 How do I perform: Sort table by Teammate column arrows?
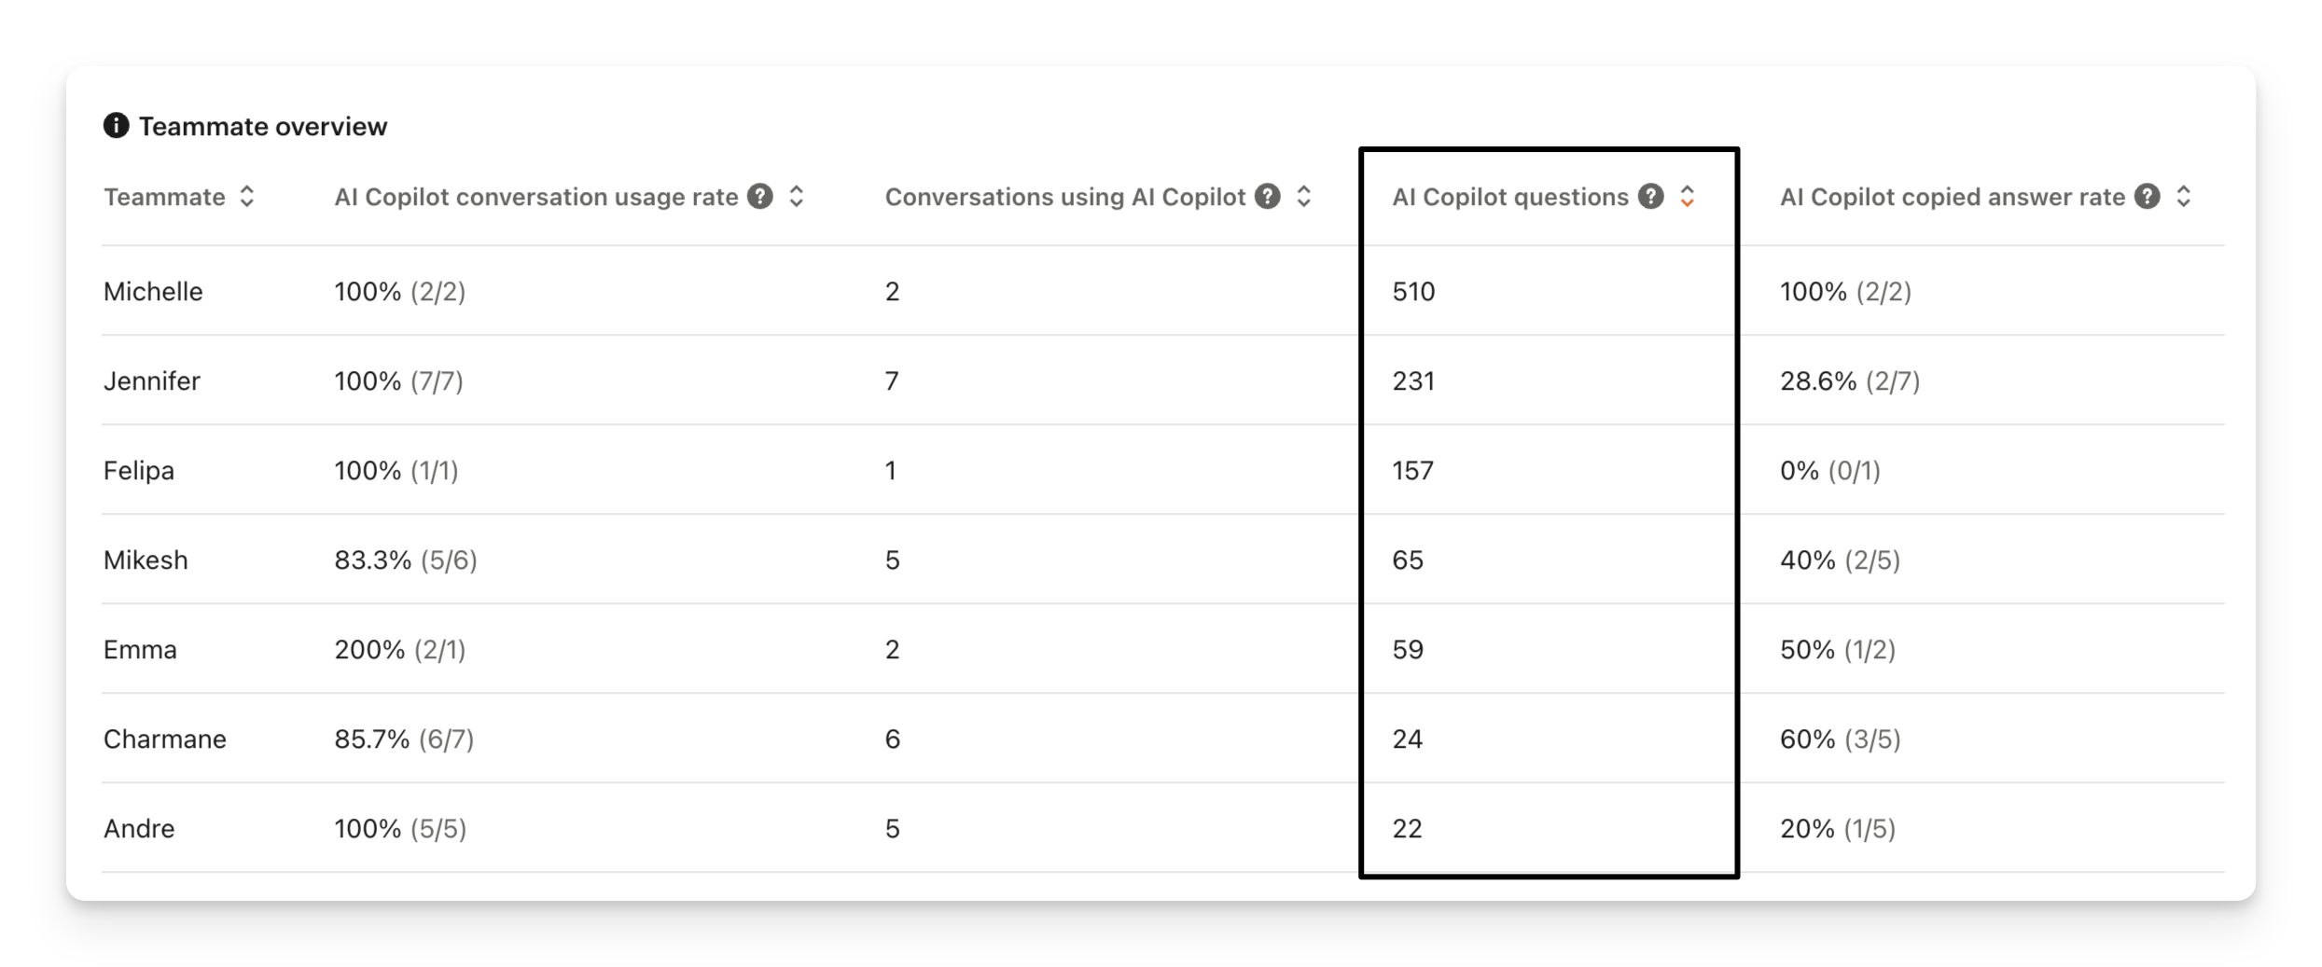pyautogui.click(x=246, y=197)
